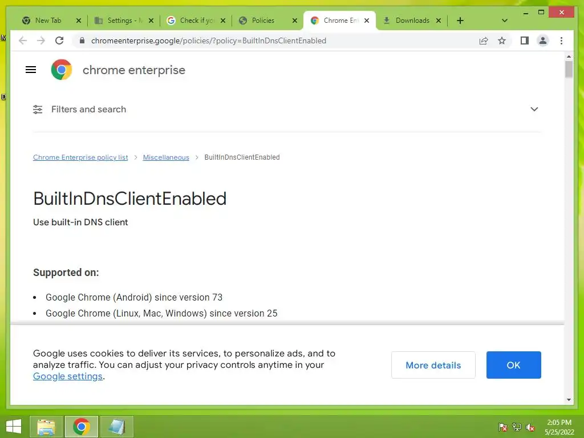Click the address bar URL
The width and height of the screenshot is (584, 438).
(209, 40)
